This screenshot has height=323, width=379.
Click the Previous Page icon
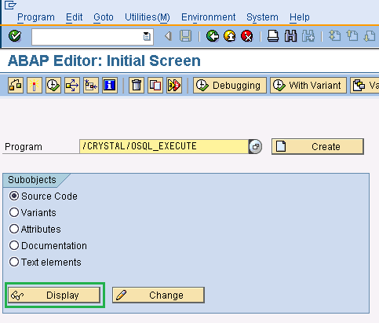pos(352,36)
